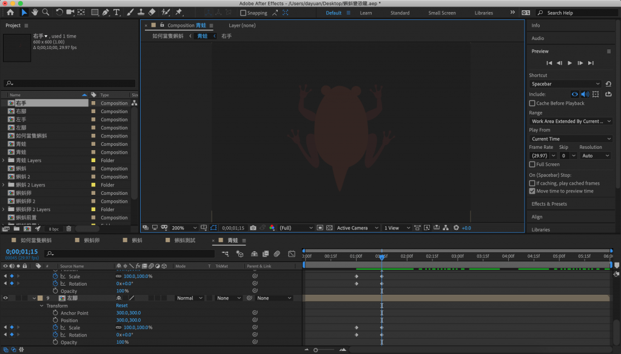Select the Hand tool
Image resolution: width=621 pixels, height=354 pixels.
(x=35, y=13)
